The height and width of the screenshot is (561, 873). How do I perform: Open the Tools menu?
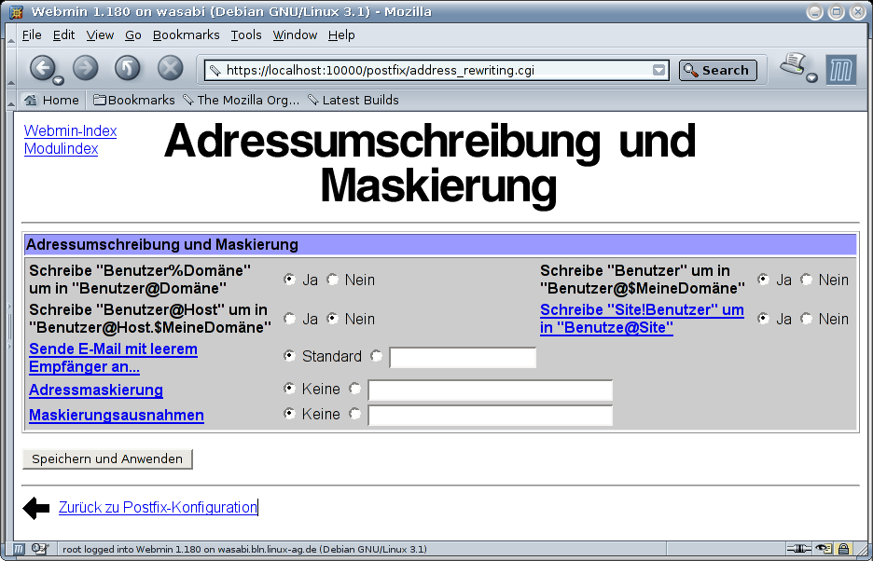(x=246, y=35)
